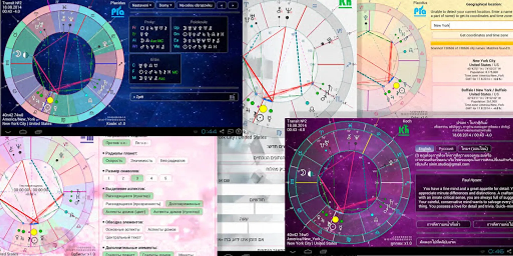513x256 pixels.
Task: Select size 2 in pink settings
Action: tap(123, 178)
